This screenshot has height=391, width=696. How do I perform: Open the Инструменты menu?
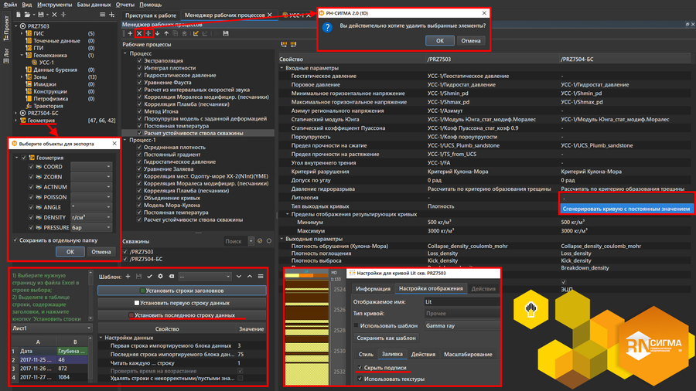click(x=54, y=5)
